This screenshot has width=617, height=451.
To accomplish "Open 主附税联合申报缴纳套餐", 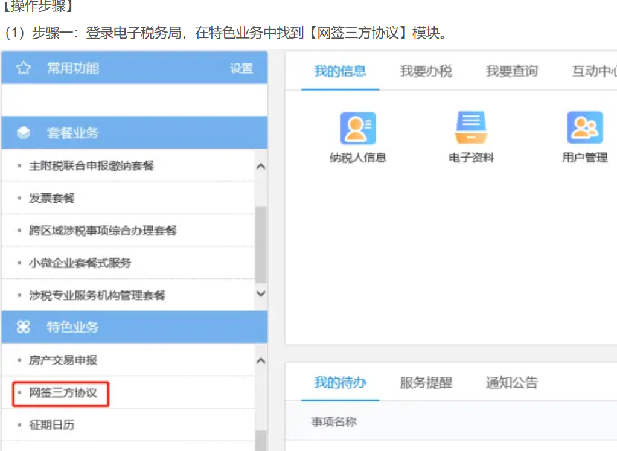I will [x=91, y=165].
